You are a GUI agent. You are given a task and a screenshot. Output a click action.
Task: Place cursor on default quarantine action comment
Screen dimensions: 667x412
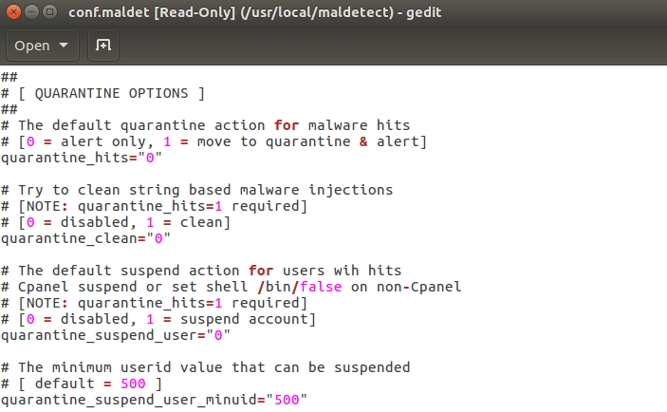204,125
